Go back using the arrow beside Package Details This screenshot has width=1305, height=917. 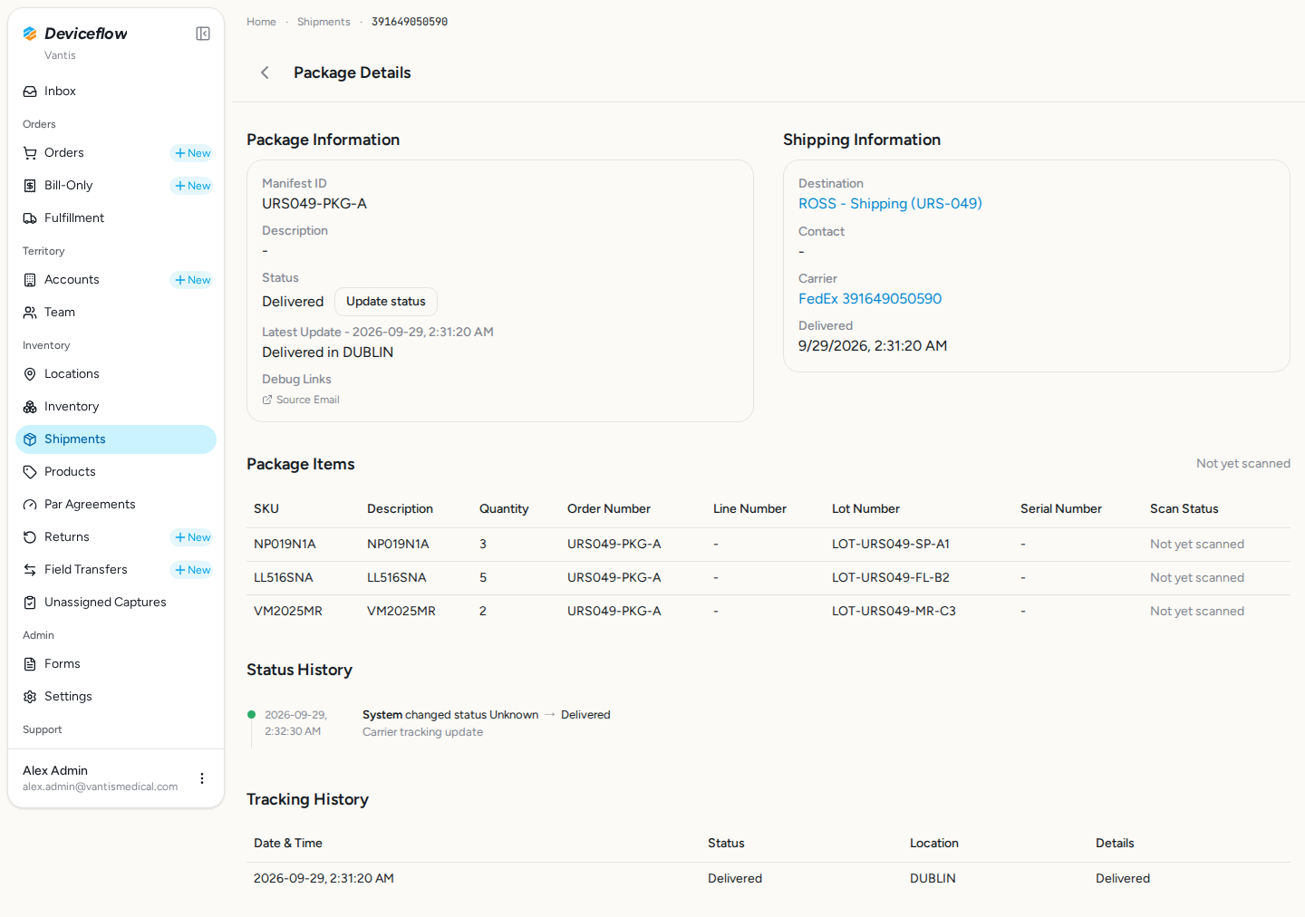pyautogui.click(x=265, y=72)
